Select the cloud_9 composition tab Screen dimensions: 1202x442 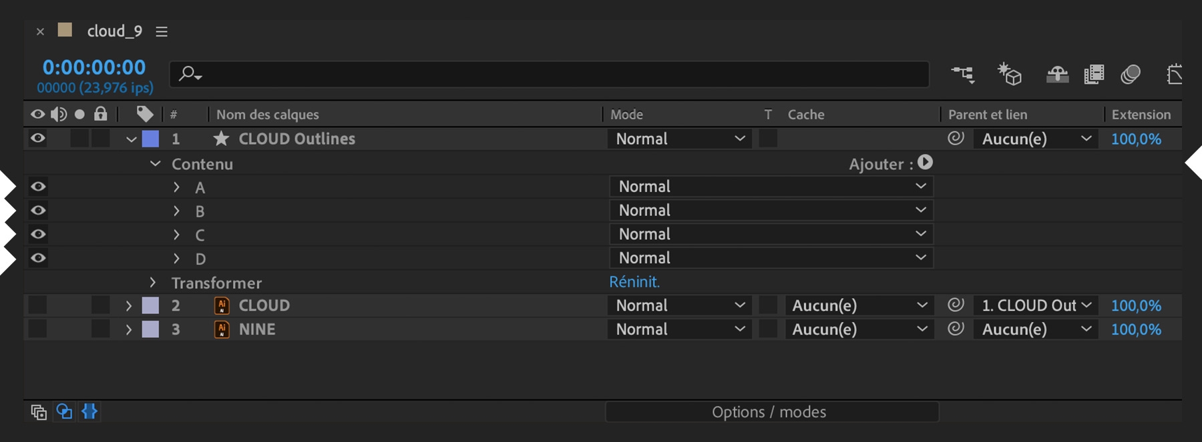tap(114, 31)
